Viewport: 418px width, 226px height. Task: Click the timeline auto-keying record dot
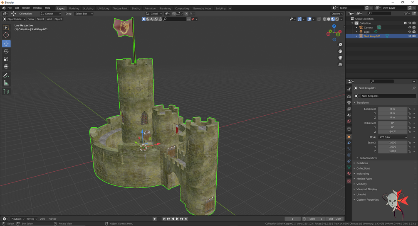154,219
